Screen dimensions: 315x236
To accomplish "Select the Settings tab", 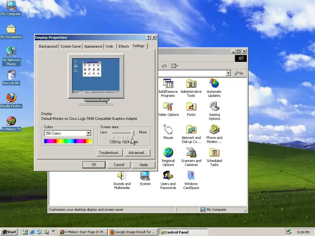I will pyautogui.click(x=138, y=46).
